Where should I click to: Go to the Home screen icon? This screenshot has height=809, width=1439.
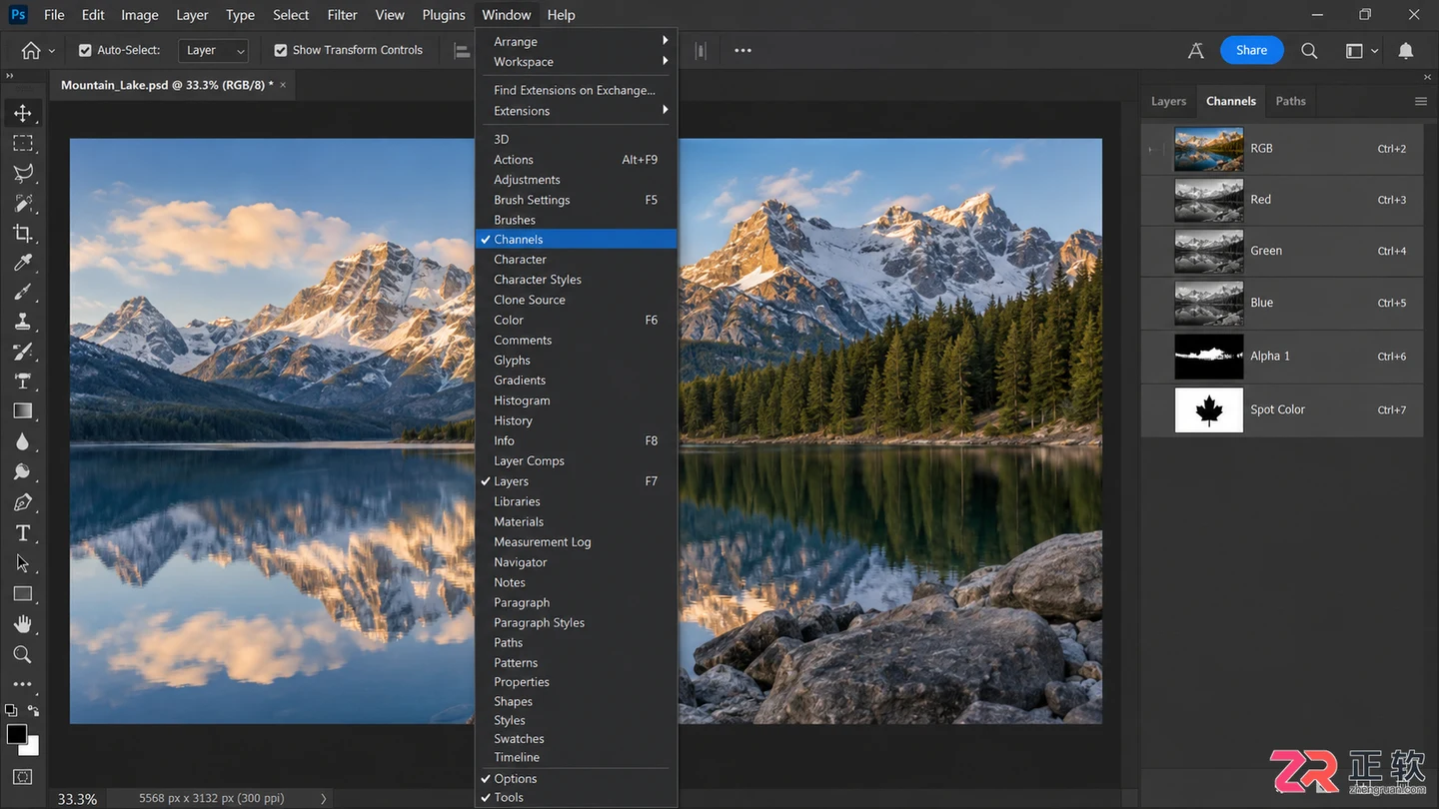[31, 50]
